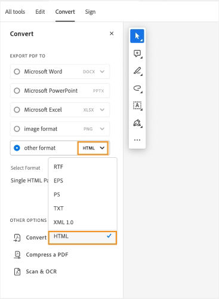Image resolution: width=219 pixels, height=299 pixels.
Task: Select image format radio option
Action: point(17,129)
